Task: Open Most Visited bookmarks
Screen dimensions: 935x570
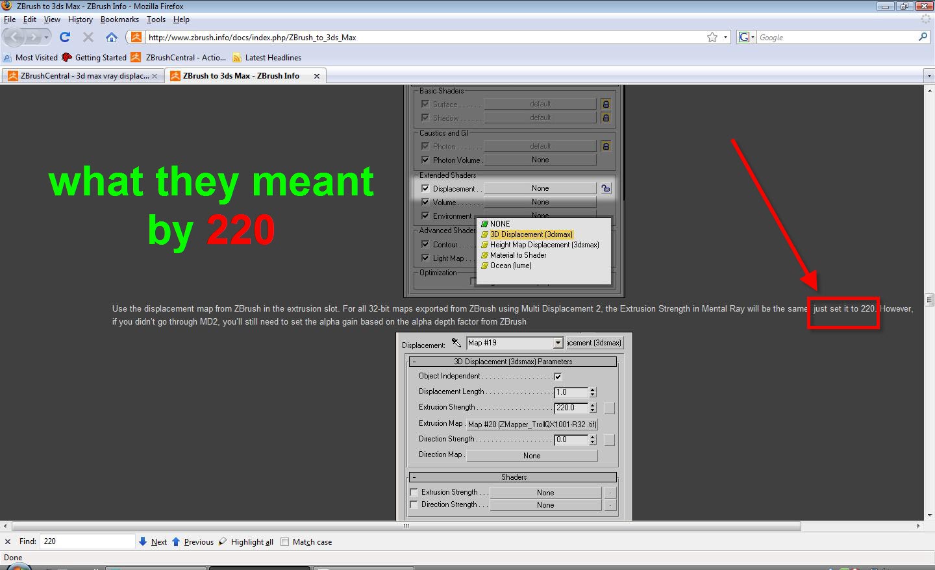Action: point(31,57)
